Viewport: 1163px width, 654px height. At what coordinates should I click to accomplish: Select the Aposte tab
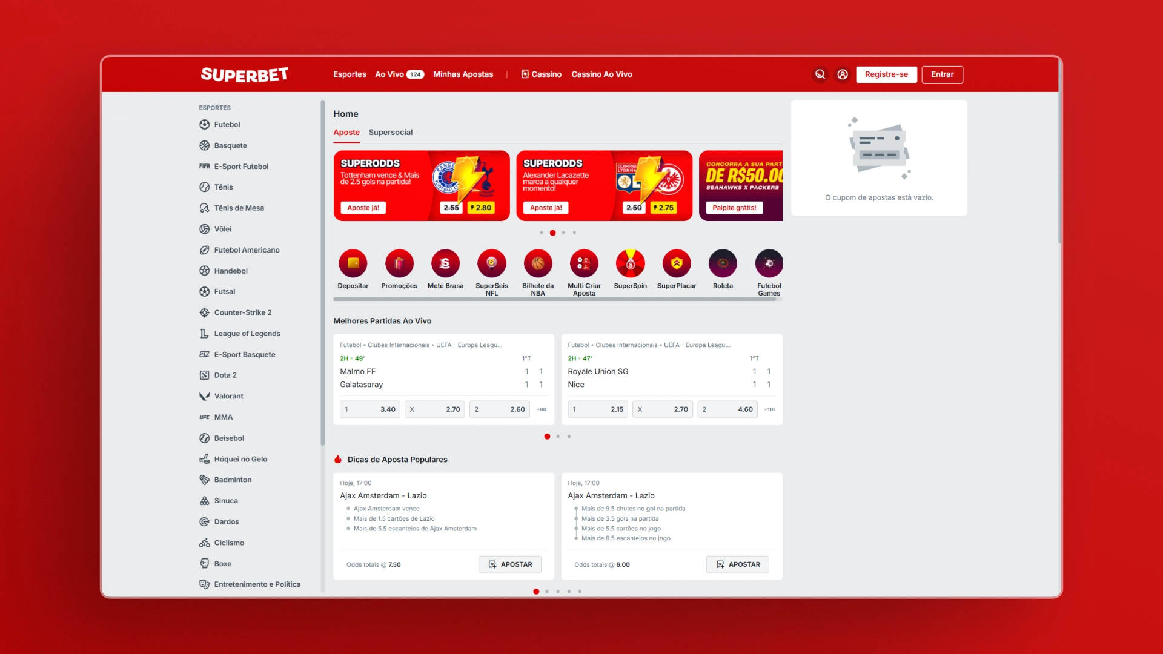pos(345,133)
